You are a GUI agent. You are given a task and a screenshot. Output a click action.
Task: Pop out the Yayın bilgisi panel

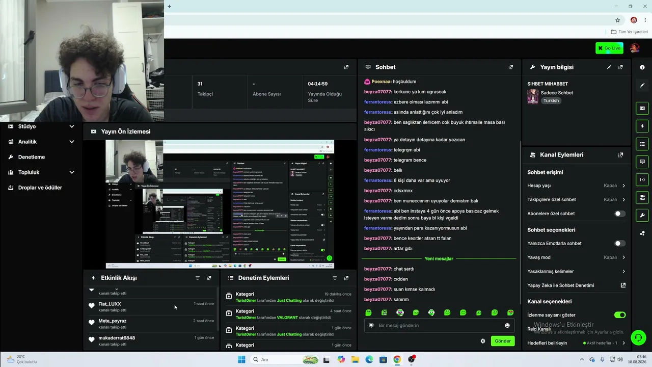(620, 67)
